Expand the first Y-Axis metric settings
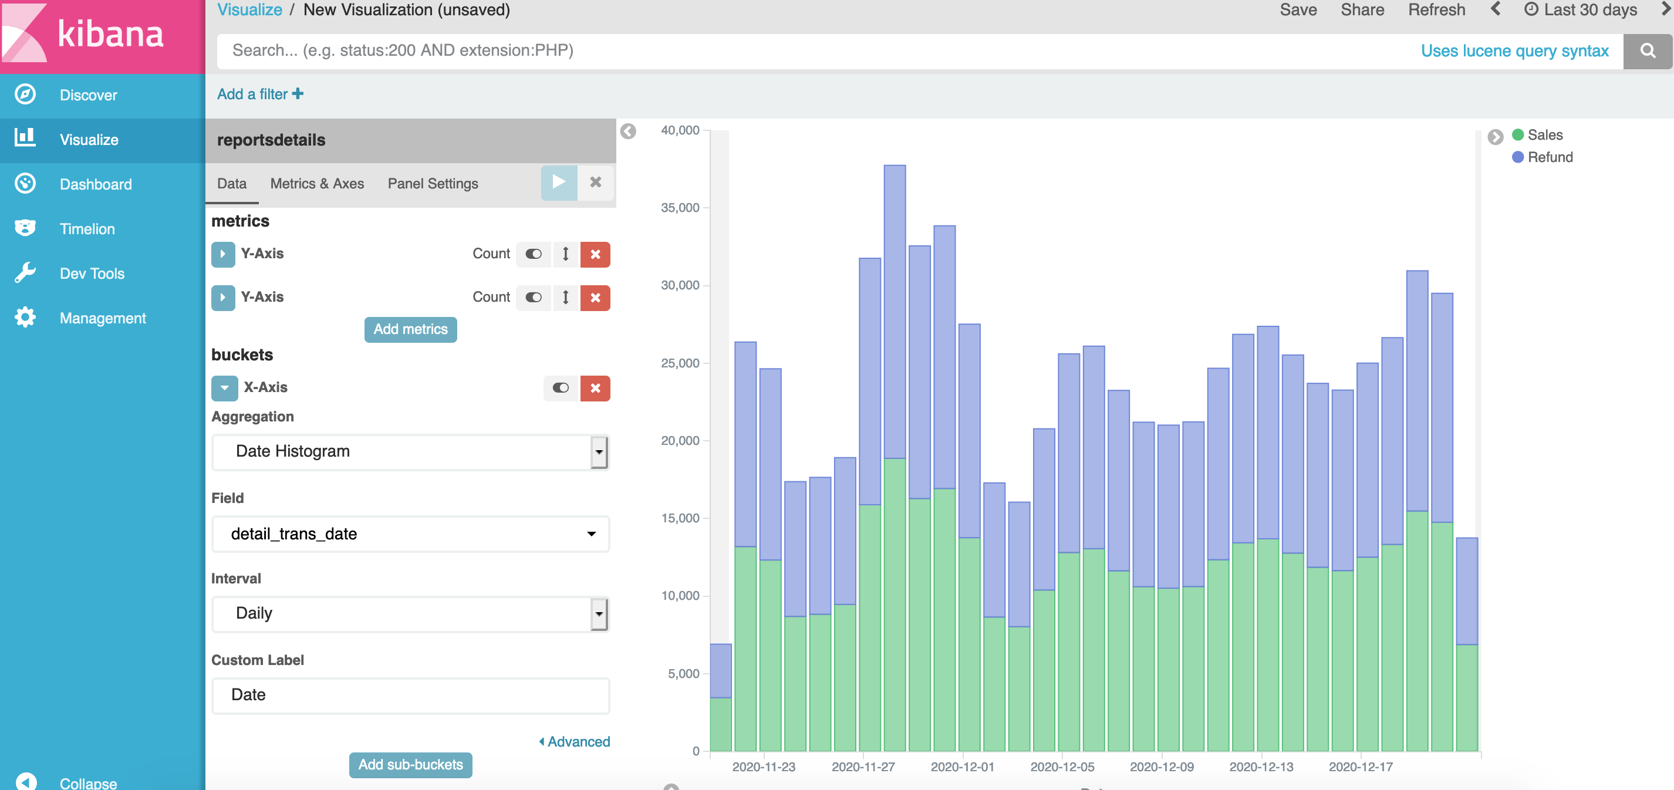The image size is (1674, 790). 223,254
